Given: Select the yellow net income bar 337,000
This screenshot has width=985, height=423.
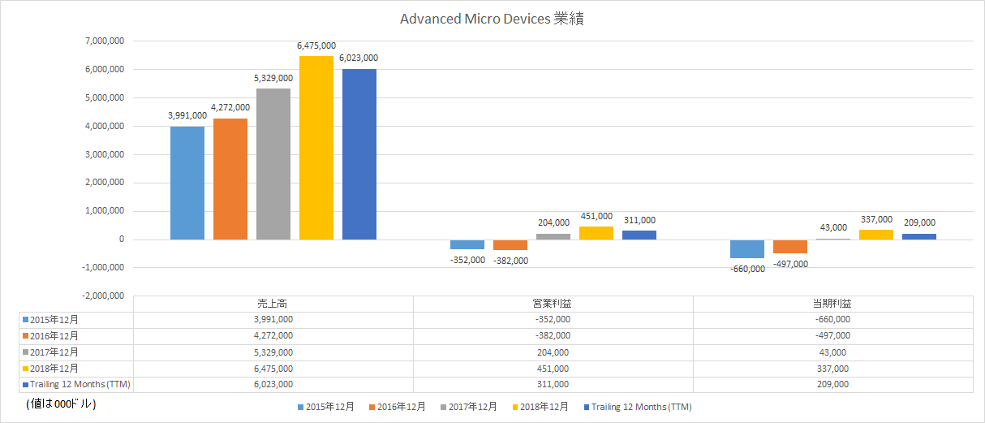Looking at the screenshot, I should tap(876, 235).
